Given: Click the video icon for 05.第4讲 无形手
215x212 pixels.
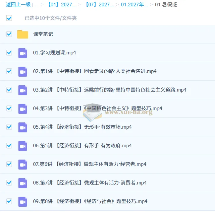Looking at the screenshot, I should [x=23, y=127].
